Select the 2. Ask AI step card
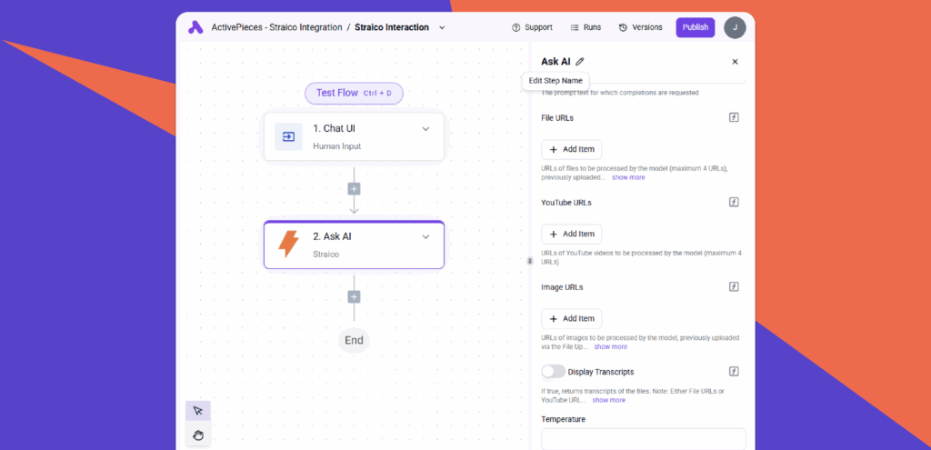Screen dimensions: 931x450 click(x=354, y=245)
